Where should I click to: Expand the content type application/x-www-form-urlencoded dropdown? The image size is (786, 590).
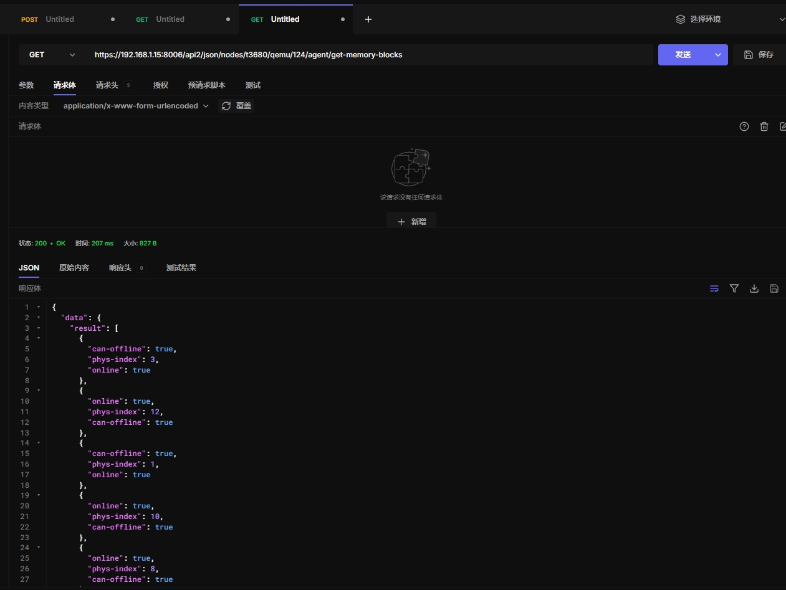136,106
